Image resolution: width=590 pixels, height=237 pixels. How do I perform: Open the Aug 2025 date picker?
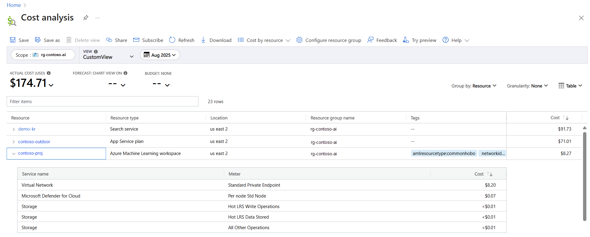click(160, 55)
